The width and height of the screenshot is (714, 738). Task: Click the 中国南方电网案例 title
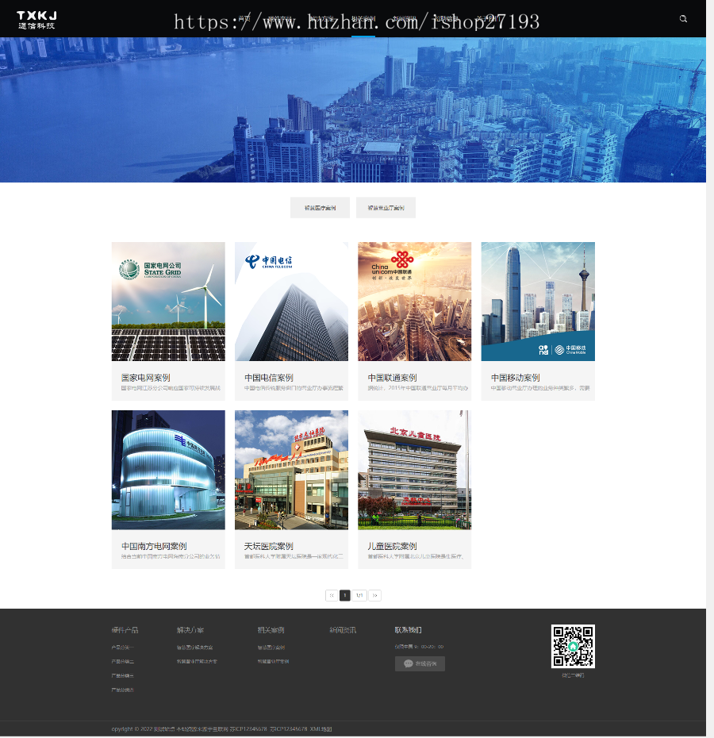pos(154,546)
